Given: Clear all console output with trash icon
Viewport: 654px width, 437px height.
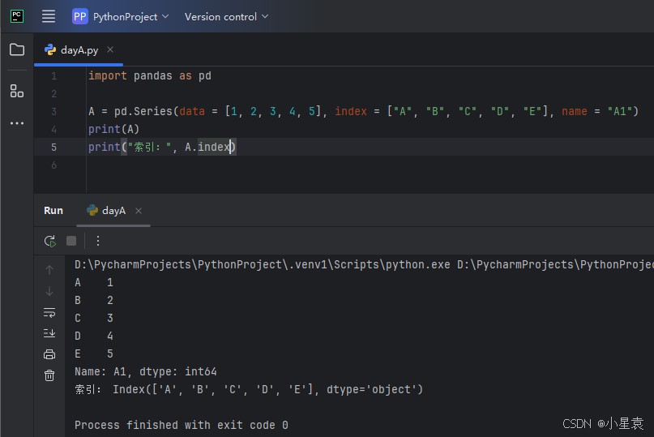Looking at the screenshot, I should tap(49, 375).
